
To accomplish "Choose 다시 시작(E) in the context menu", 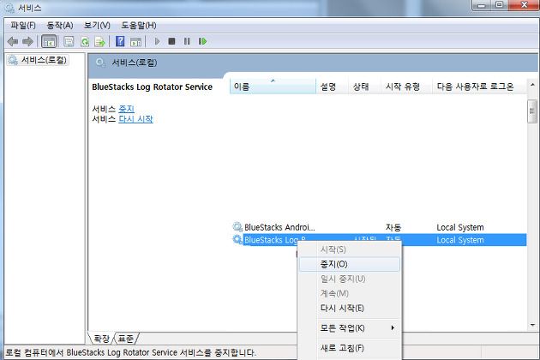I will [x=349, y=308].
